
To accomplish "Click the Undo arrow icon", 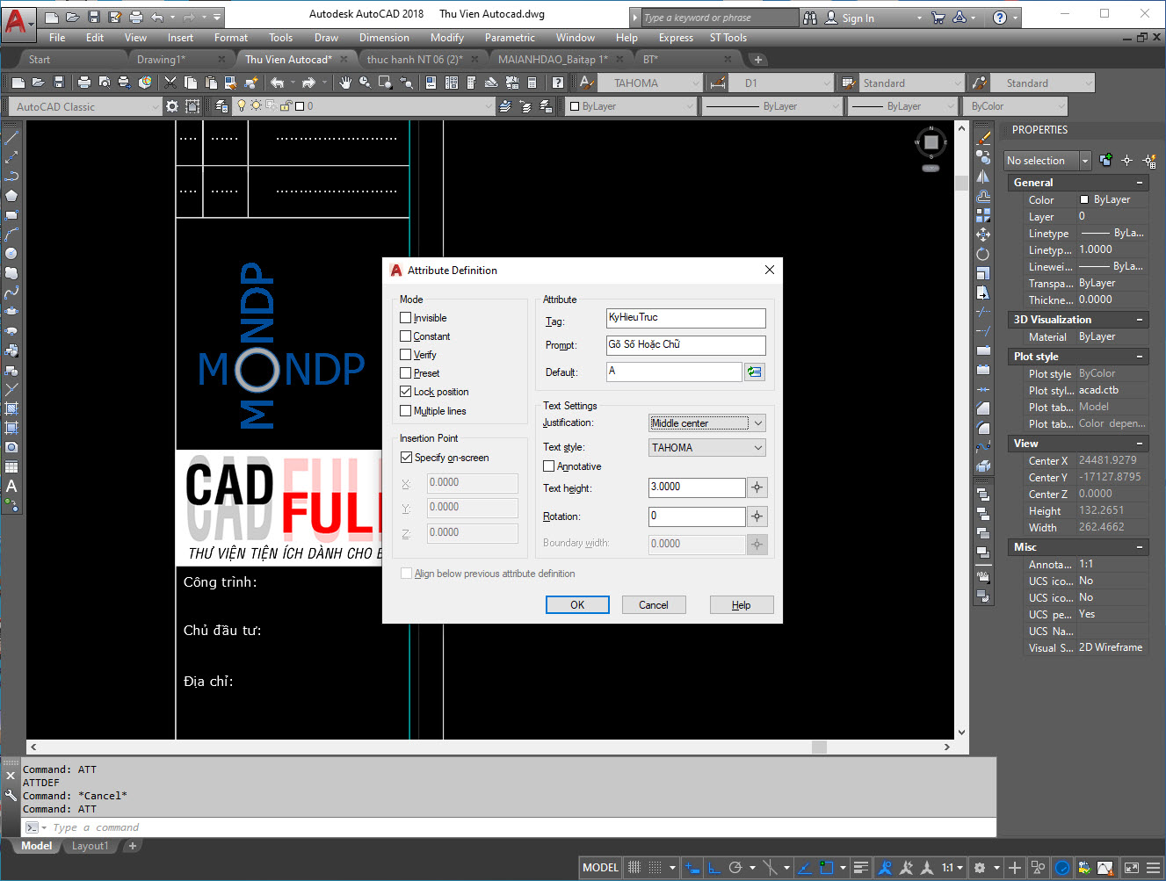I will [x=278, y=83].
